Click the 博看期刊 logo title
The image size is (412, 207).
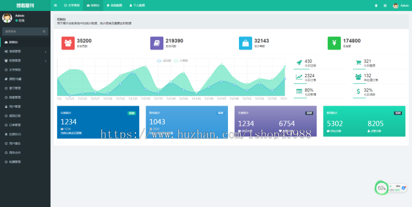[25, 5]
